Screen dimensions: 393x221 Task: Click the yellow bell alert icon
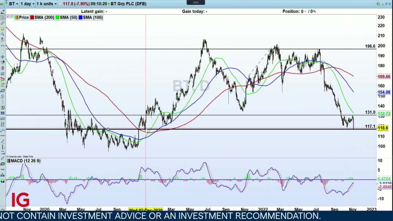click(x=2, y=29)
